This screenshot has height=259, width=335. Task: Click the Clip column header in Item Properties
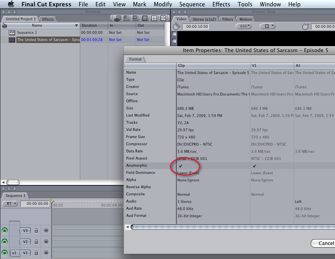point(213,66)
